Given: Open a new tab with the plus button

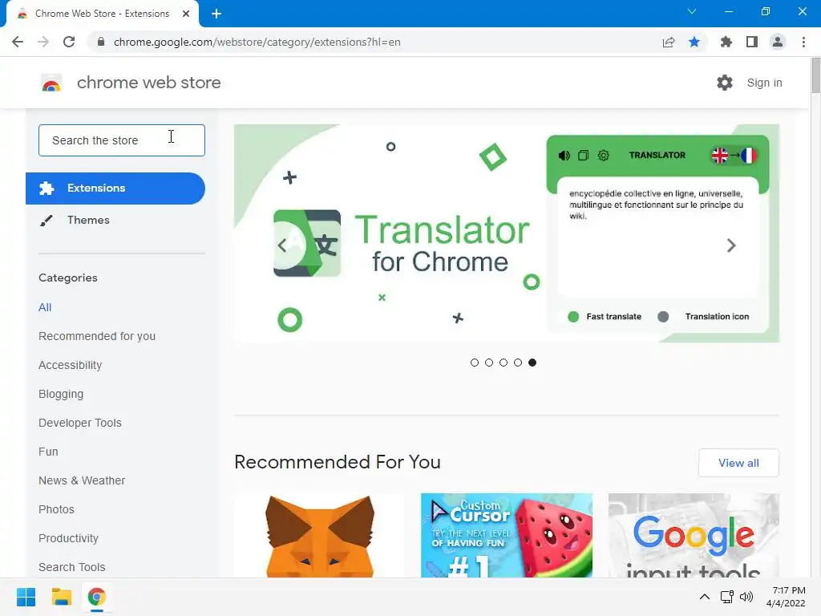Looking at the screenshot, I should tap(216, 14).
